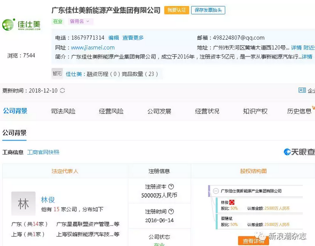315x246 pixels.
Task: Click the 在业 status tag
Action: click(57, 21)
